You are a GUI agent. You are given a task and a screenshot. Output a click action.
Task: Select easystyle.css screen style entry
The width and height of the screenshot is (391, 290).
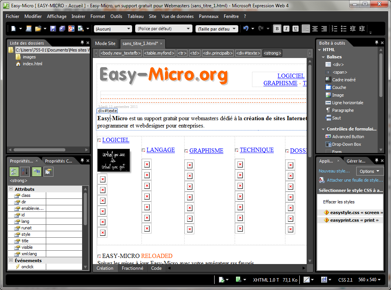pos(356,213)
